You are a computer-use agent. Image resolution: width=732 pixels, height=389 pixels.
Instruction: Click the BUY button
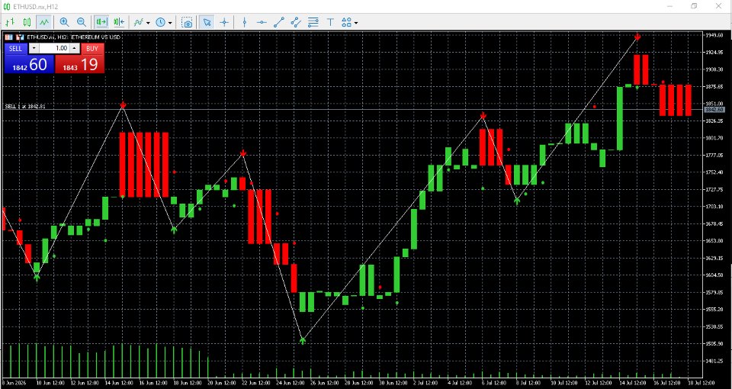click(x=92, y=49)
